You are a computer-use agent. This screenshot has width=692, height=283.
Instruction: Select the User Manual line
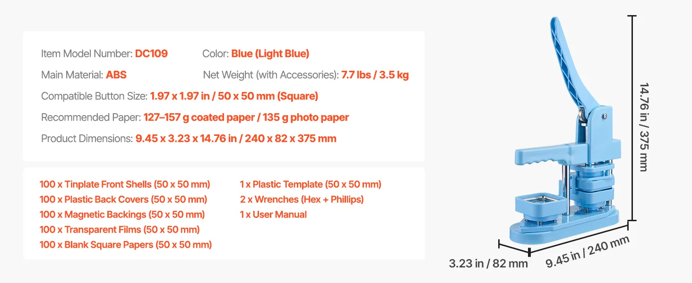click(x=273, y=215)
